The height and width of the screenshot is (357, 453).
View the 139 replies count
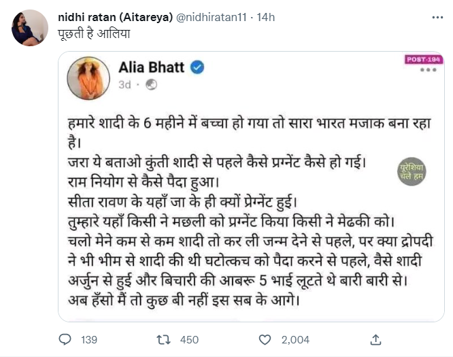(89, 339)
